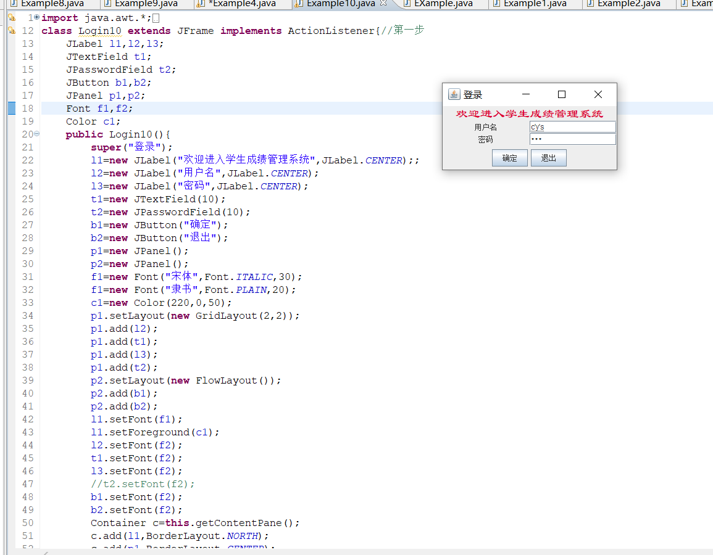Click the Java coffee cup icon in login window
The height and width of the screenshot is (555, 713).
(454, 94)
